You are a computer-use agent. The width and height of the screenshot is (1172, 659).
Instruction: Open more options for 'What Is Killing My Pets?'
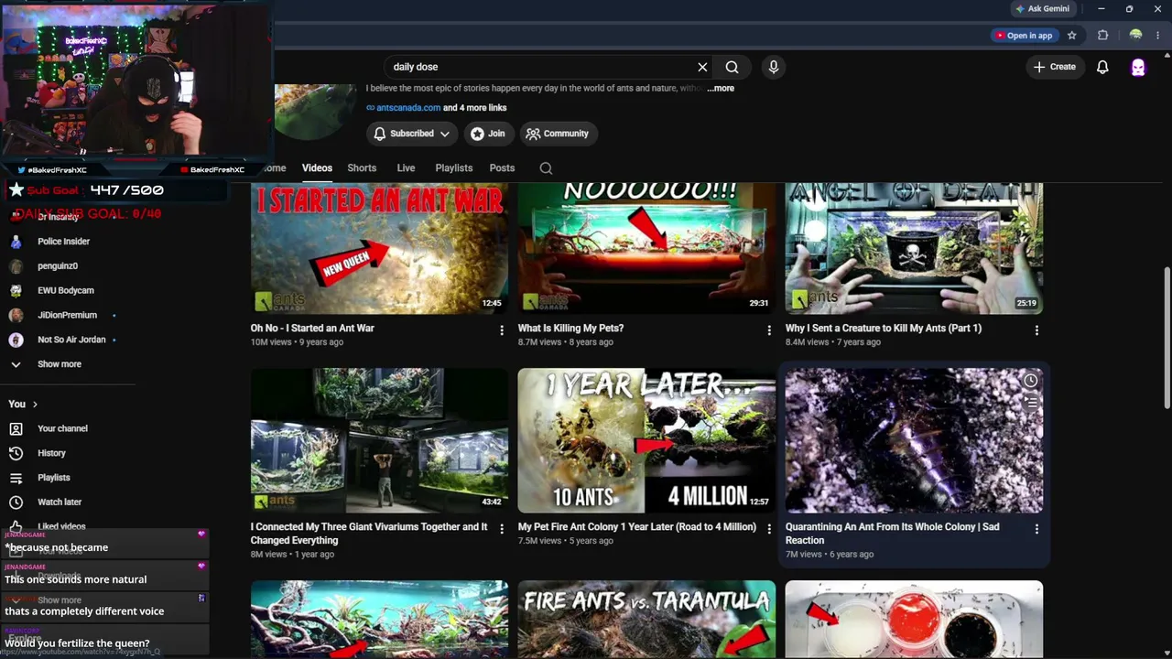pyautogui.click(x=769, y=330)
